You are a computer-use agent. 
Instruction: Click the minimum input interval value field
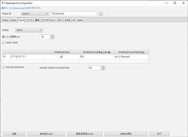pyautogui.click(x=45, y=37)
